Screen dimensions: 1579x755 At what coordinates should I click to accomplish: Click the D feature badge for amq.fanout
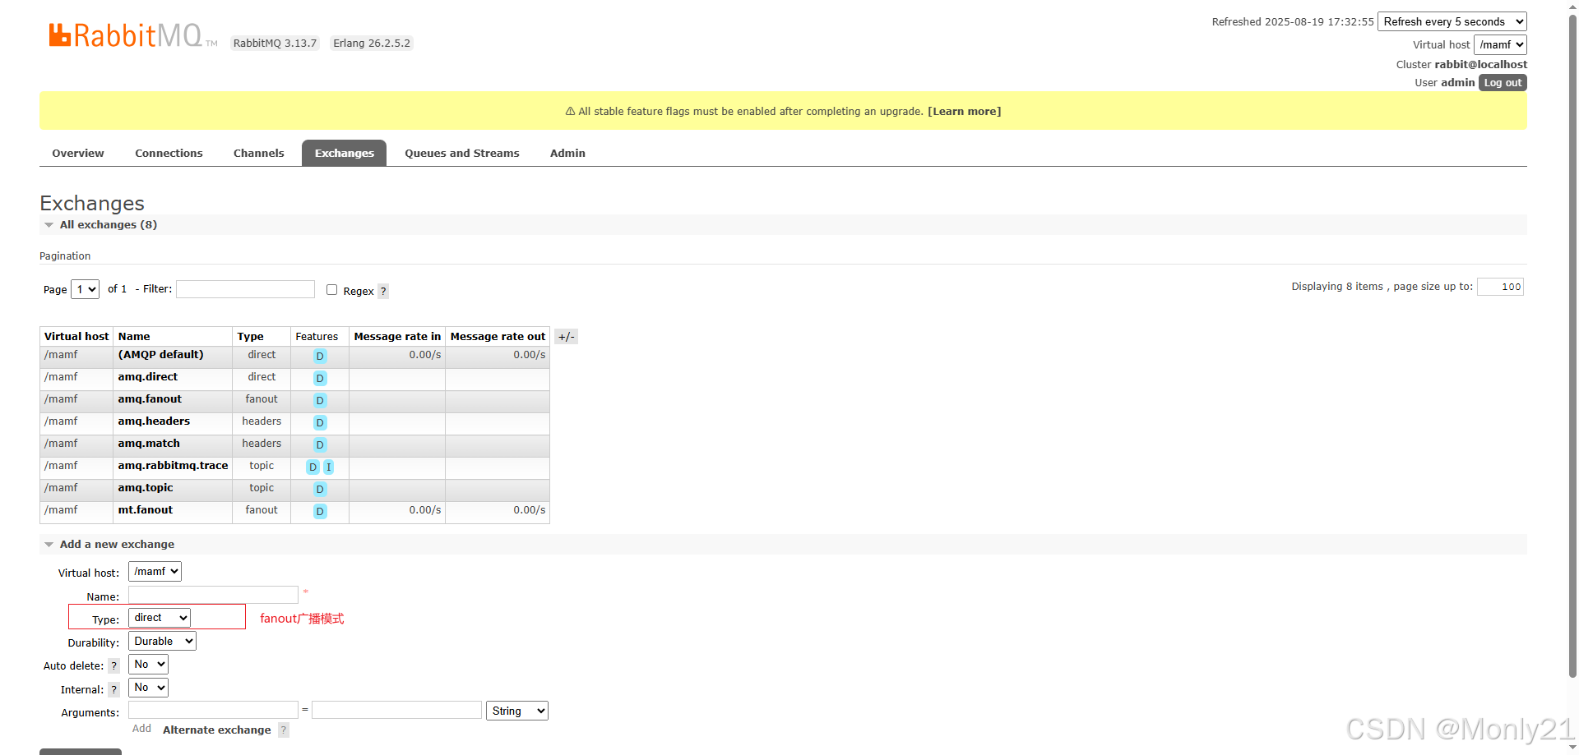(x=320, y=400)
